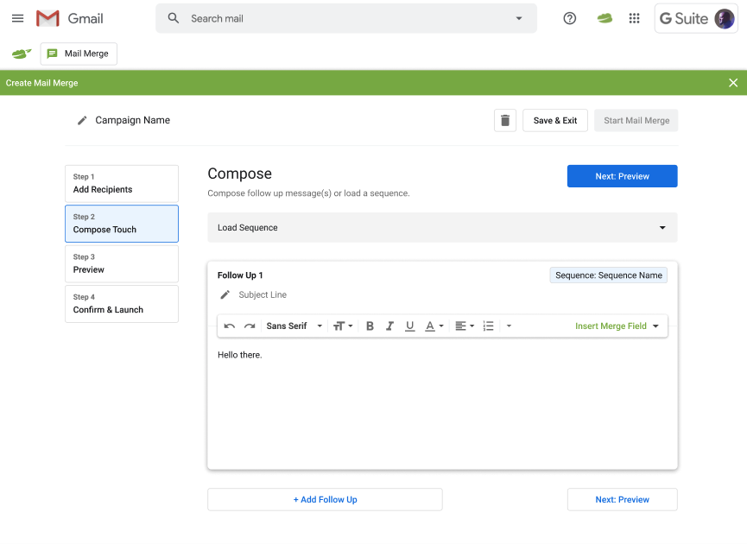This screenshot has width=747, height=544.
Task: Toggle underline formatting
Action: [409, 326]
